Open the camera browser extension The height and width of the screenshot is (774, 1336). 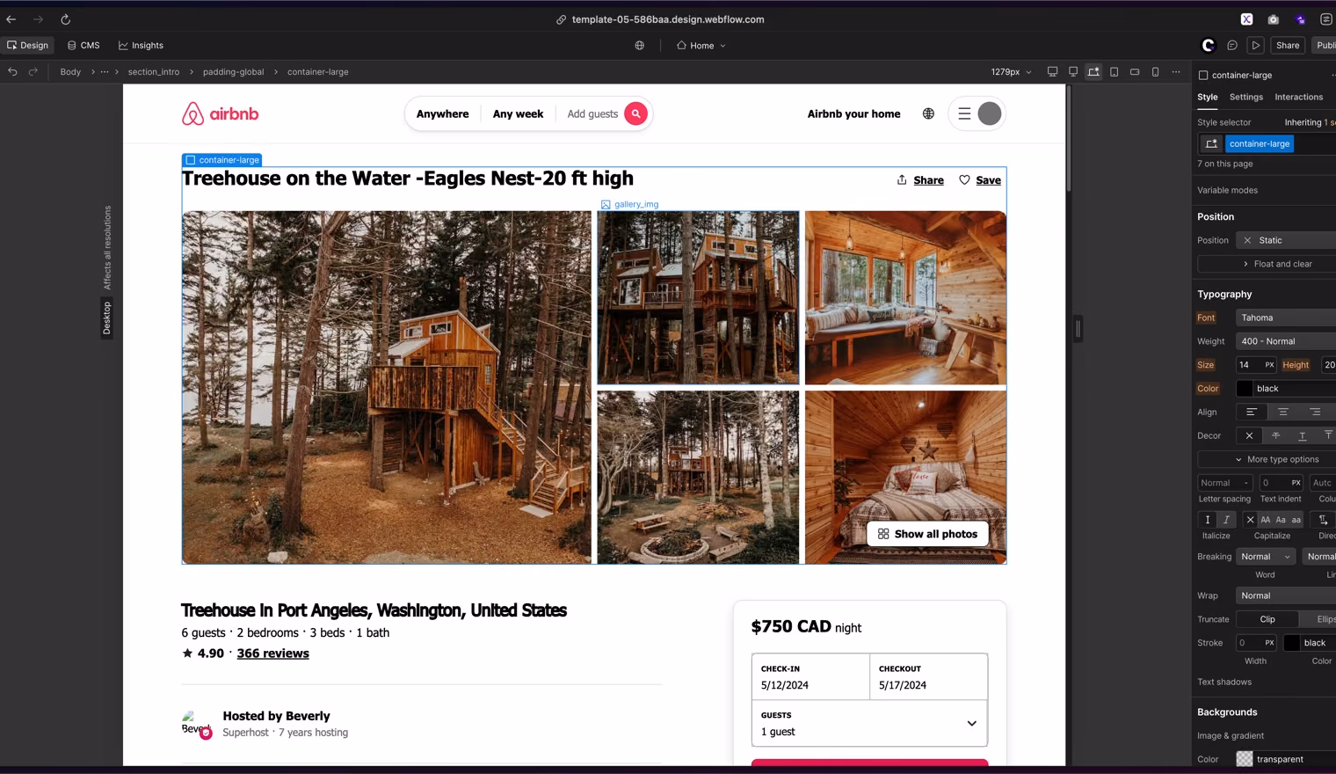tap(1273, 19)
